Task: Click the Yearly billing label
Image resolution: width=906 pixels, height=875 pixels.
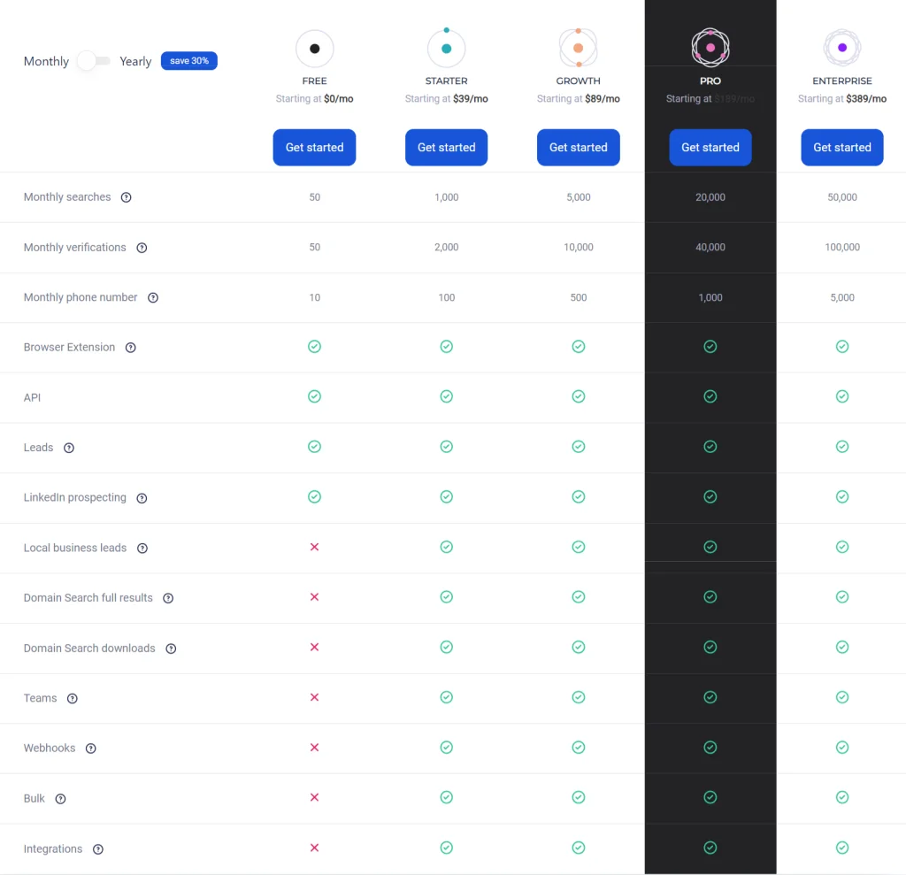Action: pos(135,61)
